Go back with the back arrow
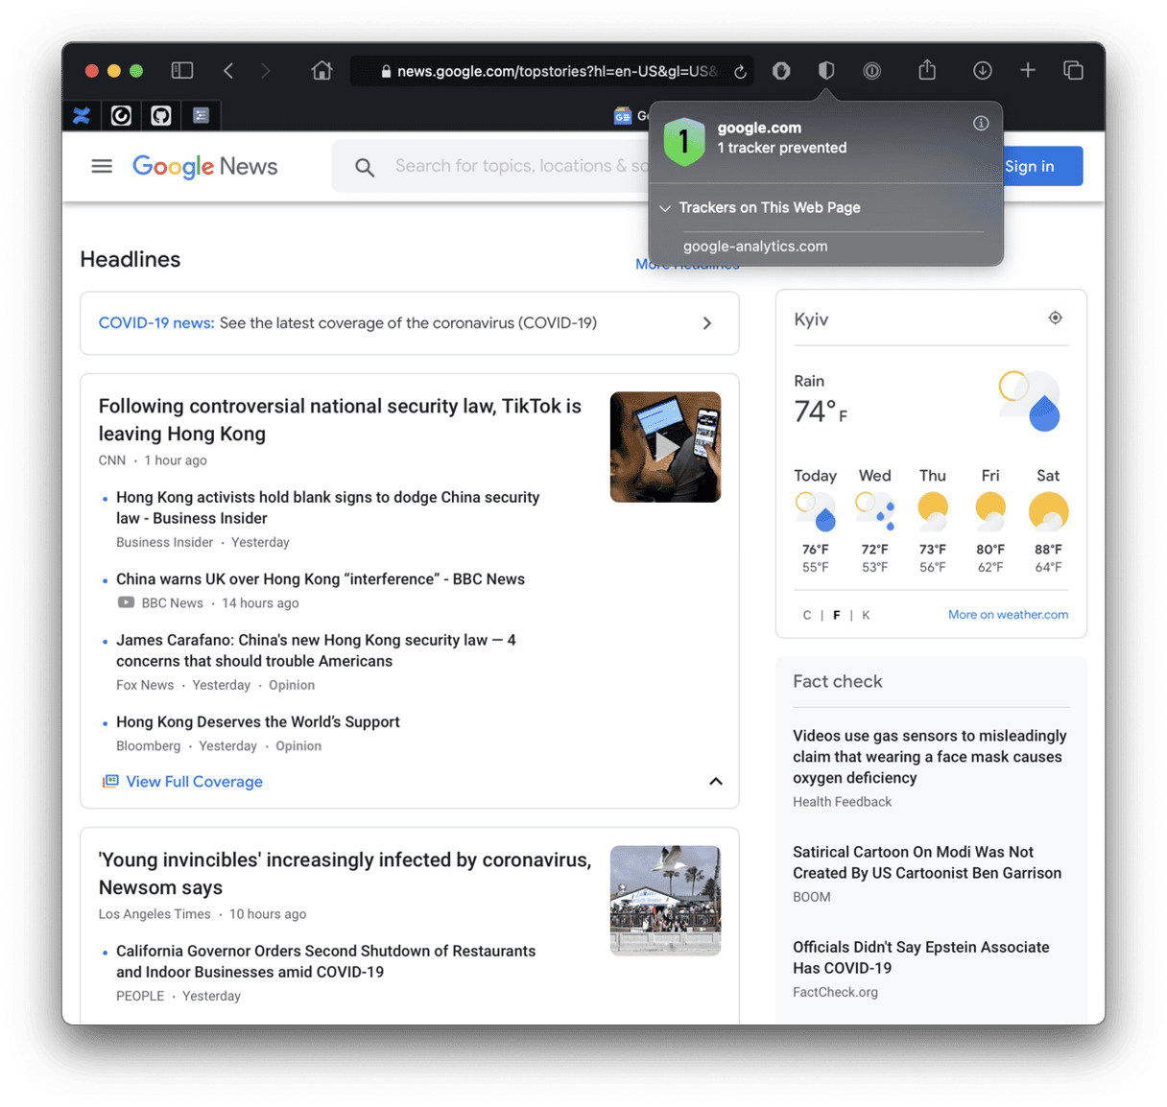The width and height of the screenshot is (1167, 1107). click(228, 70)
